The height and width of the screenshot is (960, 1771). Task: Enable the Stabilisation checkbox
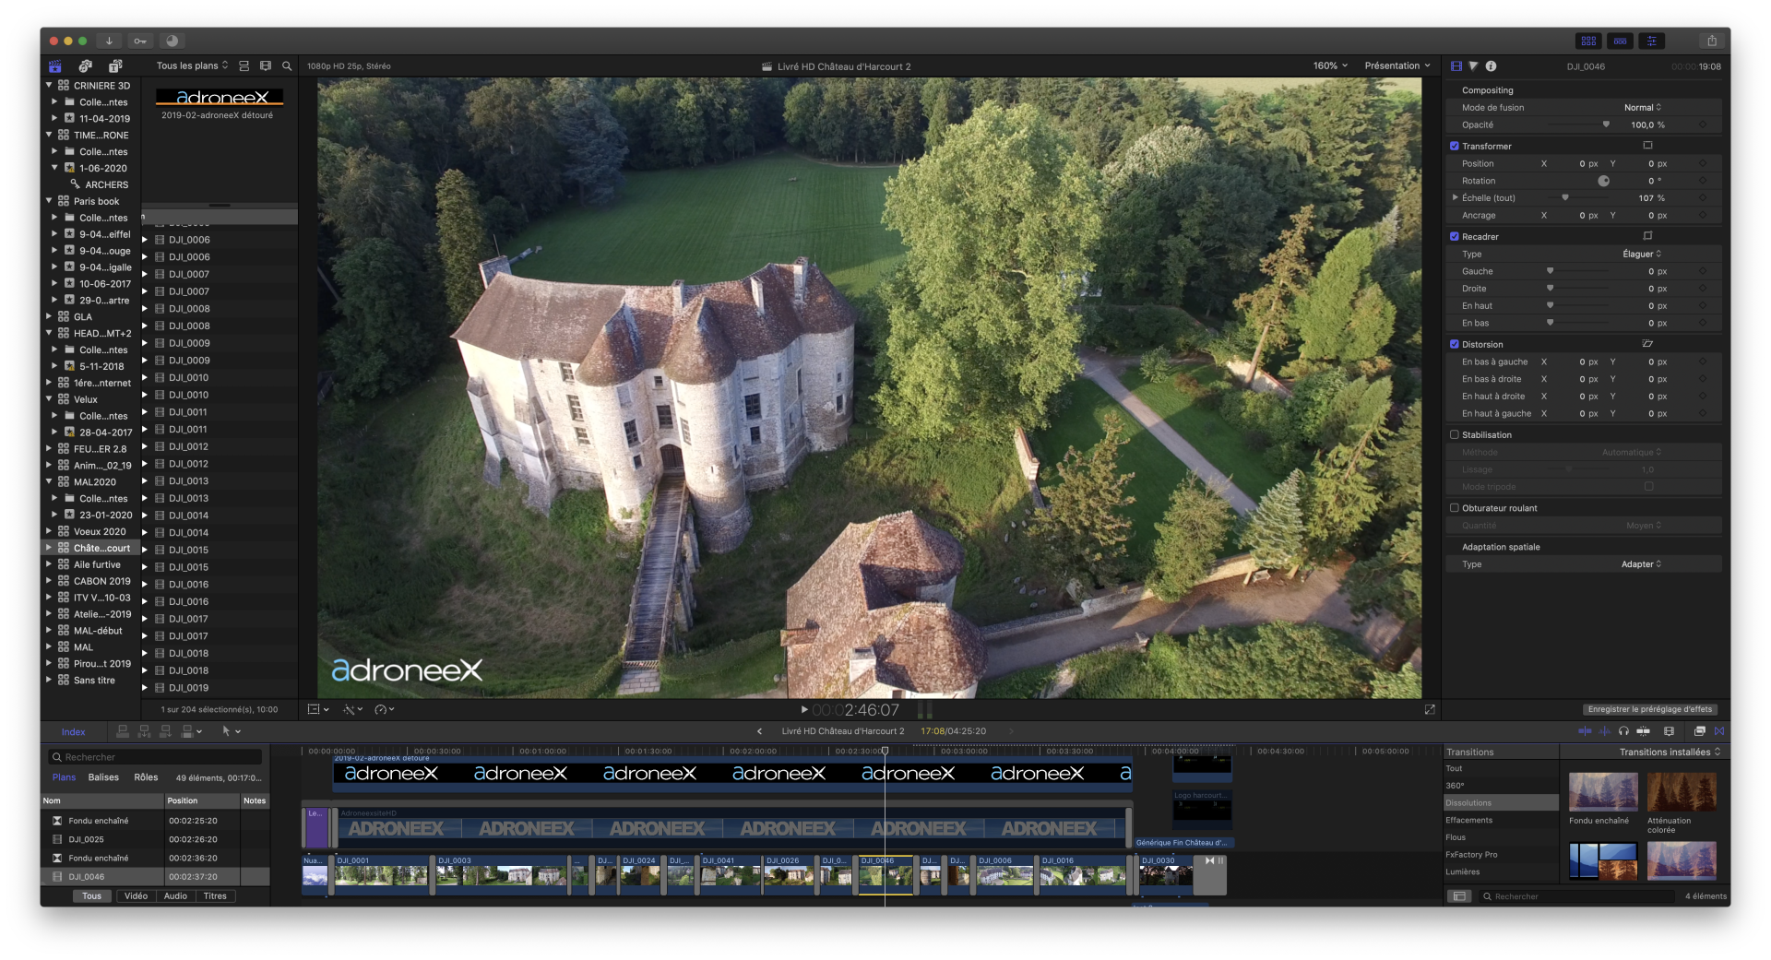[1455, 435]
